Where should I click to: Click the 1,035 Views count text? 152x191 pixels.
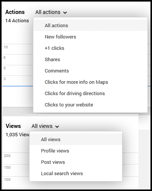click(x=17, y=135)
